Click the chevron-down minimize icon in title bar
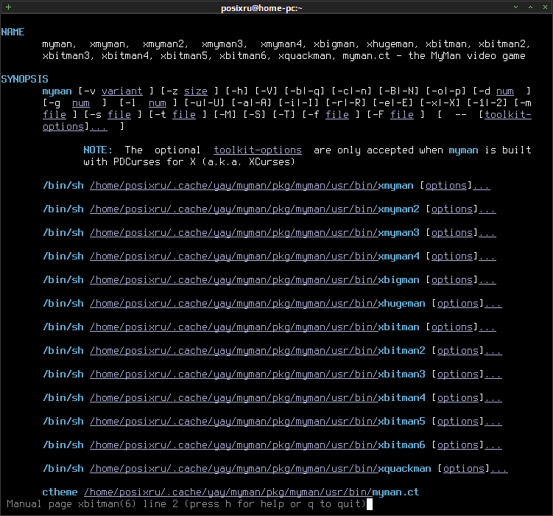 [x=515, y=7]
